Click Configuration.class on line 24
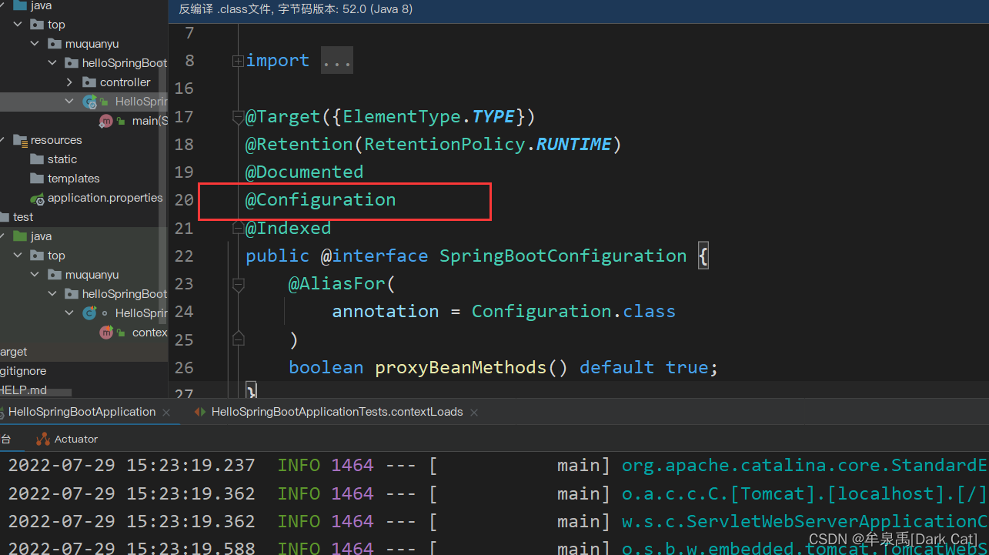The image size is (989, 555). click(x=573, y=312)
